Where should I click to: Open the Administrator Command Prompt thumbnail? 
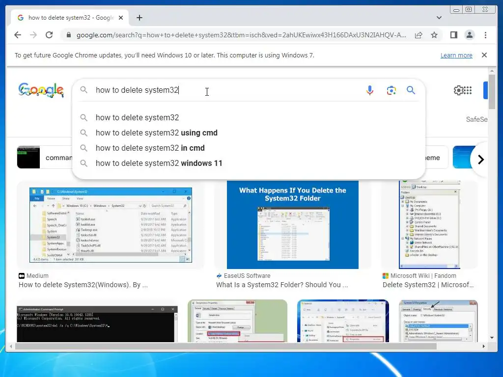(97, 324)
